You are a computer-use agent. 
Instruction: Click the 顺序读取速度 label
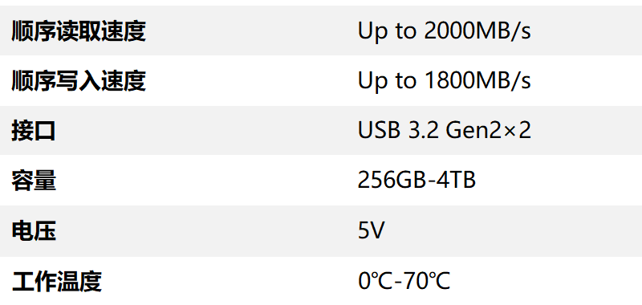pos(79,31)
